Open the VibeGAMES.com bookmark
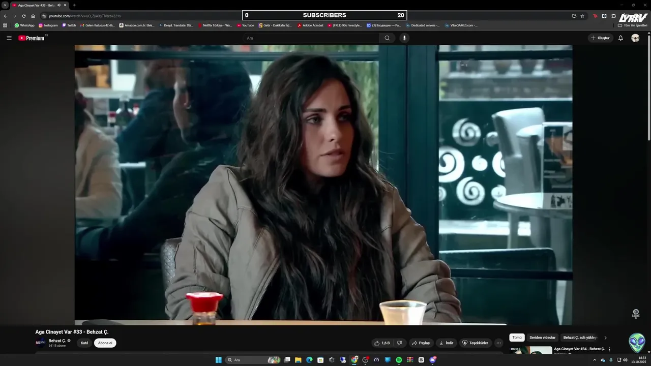Screen dimensions: 651x366 click(x=461, y=25)
